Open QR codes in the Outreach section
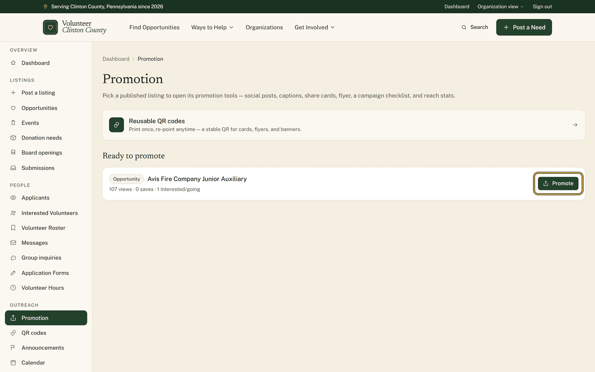The image size is (595, 372). (46, 333)
